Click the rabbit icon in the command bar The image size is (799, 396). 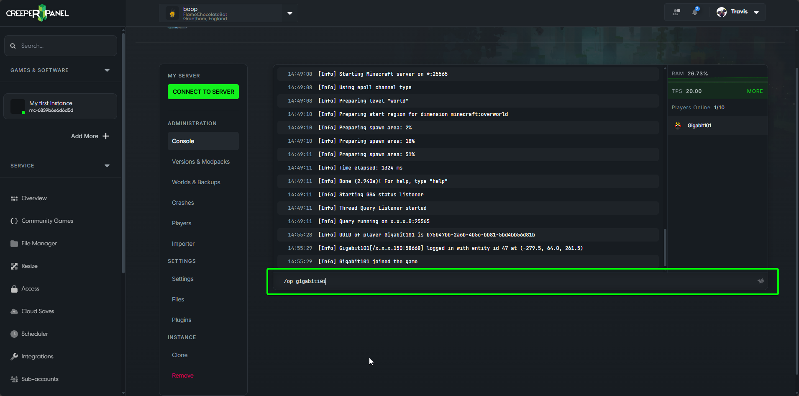[761, 281]
